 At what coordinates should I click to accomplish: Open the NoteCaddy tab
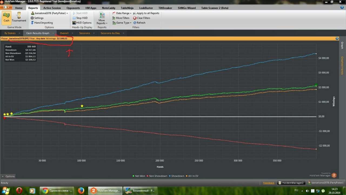click(x=108, y=8)
